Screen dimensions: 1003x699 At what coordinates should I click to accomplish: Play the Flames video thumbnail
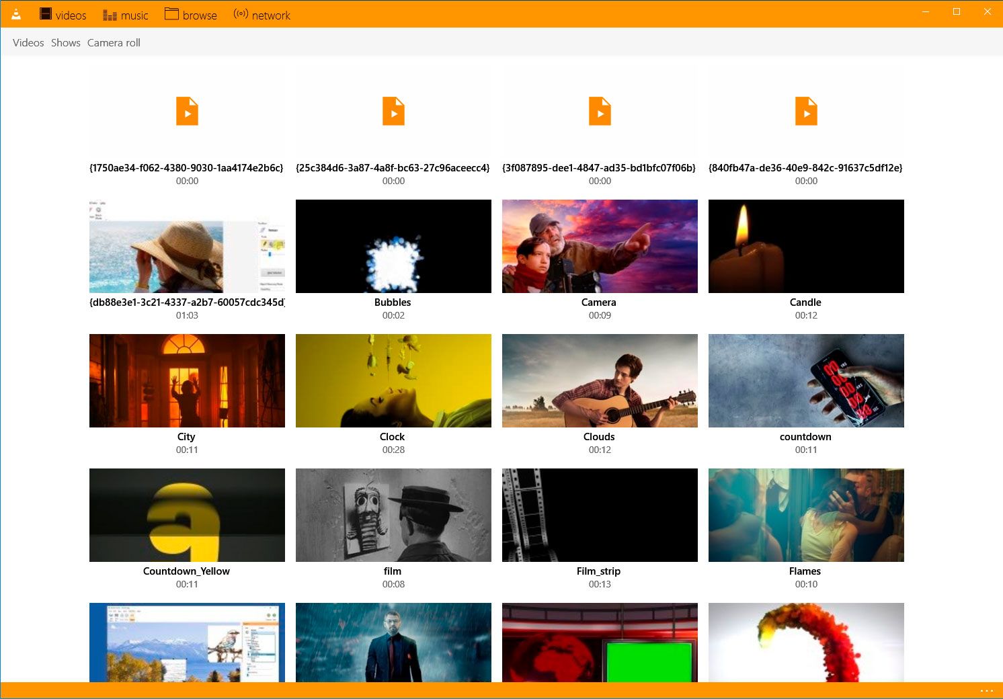click(806, 515)
